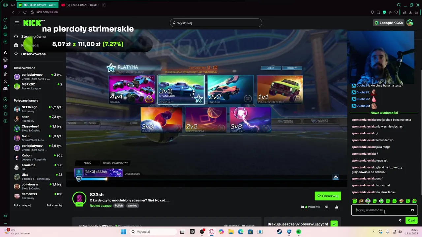Click the Zdobądź KICKs button

point(388,23)
